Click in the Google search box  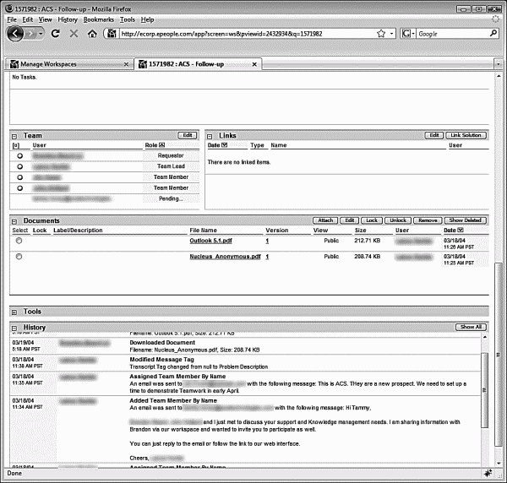(x=448, y=34)
